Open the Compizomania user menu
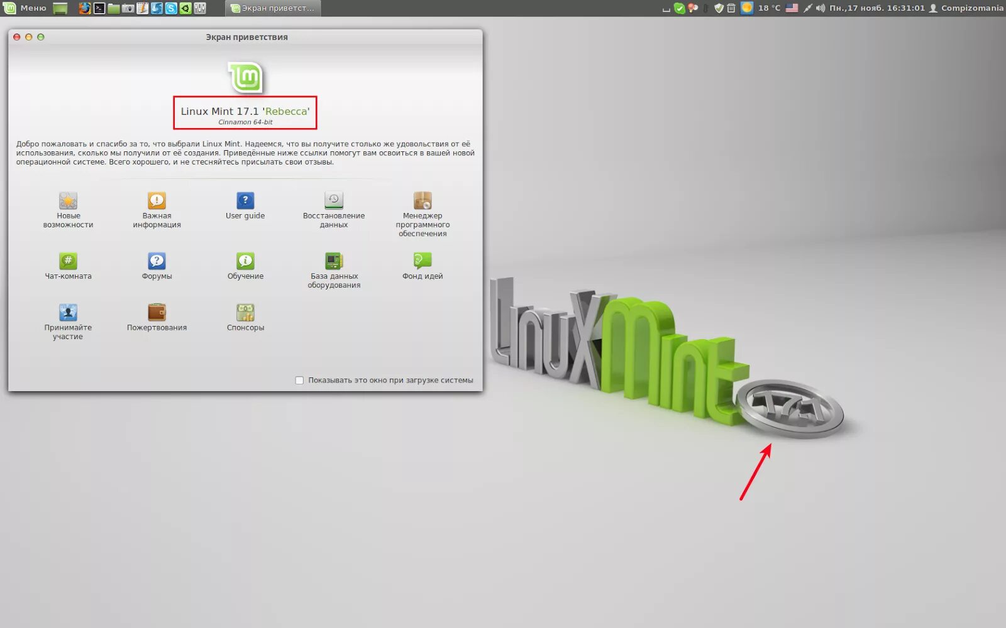The image size is (1006, 628). [966, 8]
